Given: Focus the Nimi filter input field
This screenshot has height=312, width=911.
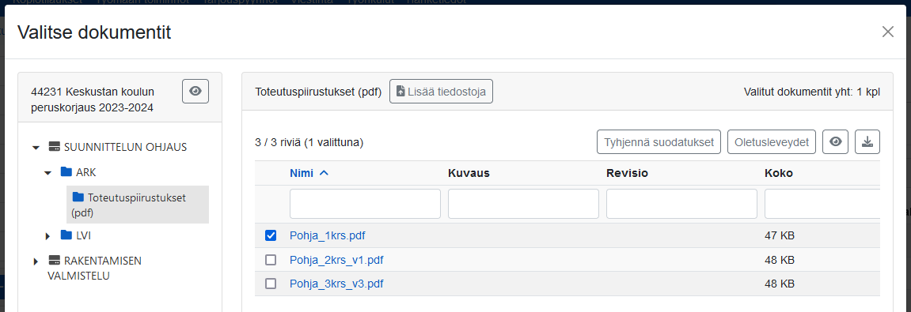Looking at the screenshot, I should [365, 204].
